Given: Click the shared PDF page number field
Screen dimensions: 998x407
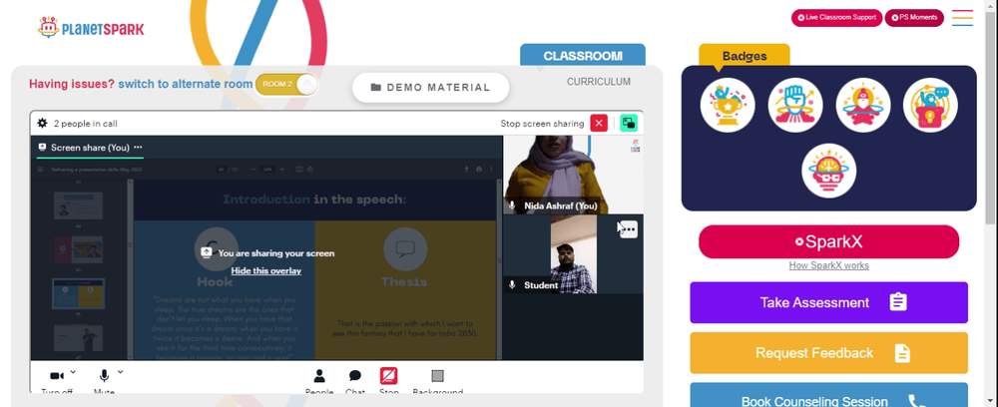Looking at the screenshot, I should pyautogui.click(x=221, y=170).
